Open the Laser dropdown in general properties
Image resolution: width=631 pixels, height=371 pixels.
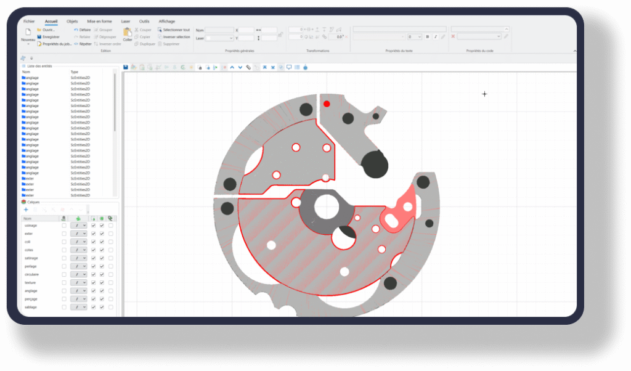[219, 38]
